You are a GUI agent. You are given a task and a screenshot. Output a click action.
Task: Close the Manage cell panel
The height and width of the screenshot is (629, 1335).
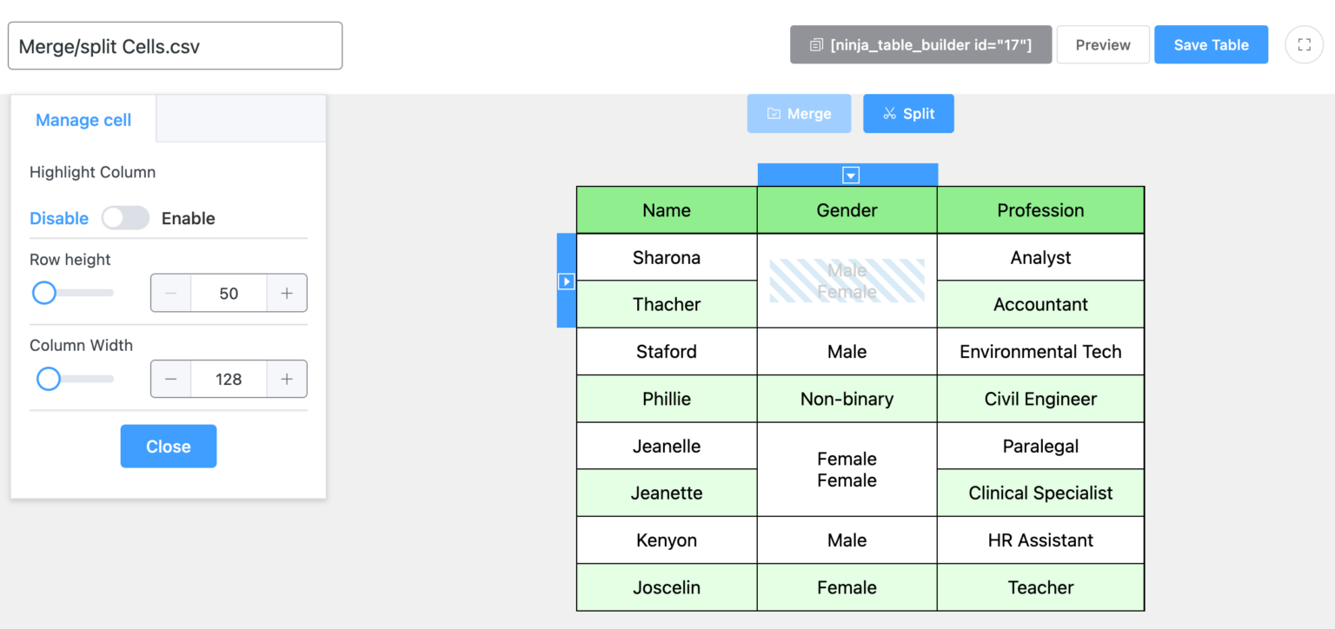click(168, 446)
